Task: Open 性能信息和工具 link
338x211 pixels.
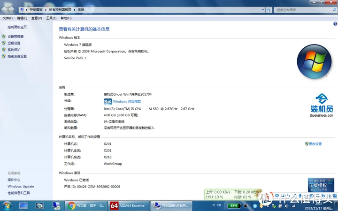Action: 18,193
